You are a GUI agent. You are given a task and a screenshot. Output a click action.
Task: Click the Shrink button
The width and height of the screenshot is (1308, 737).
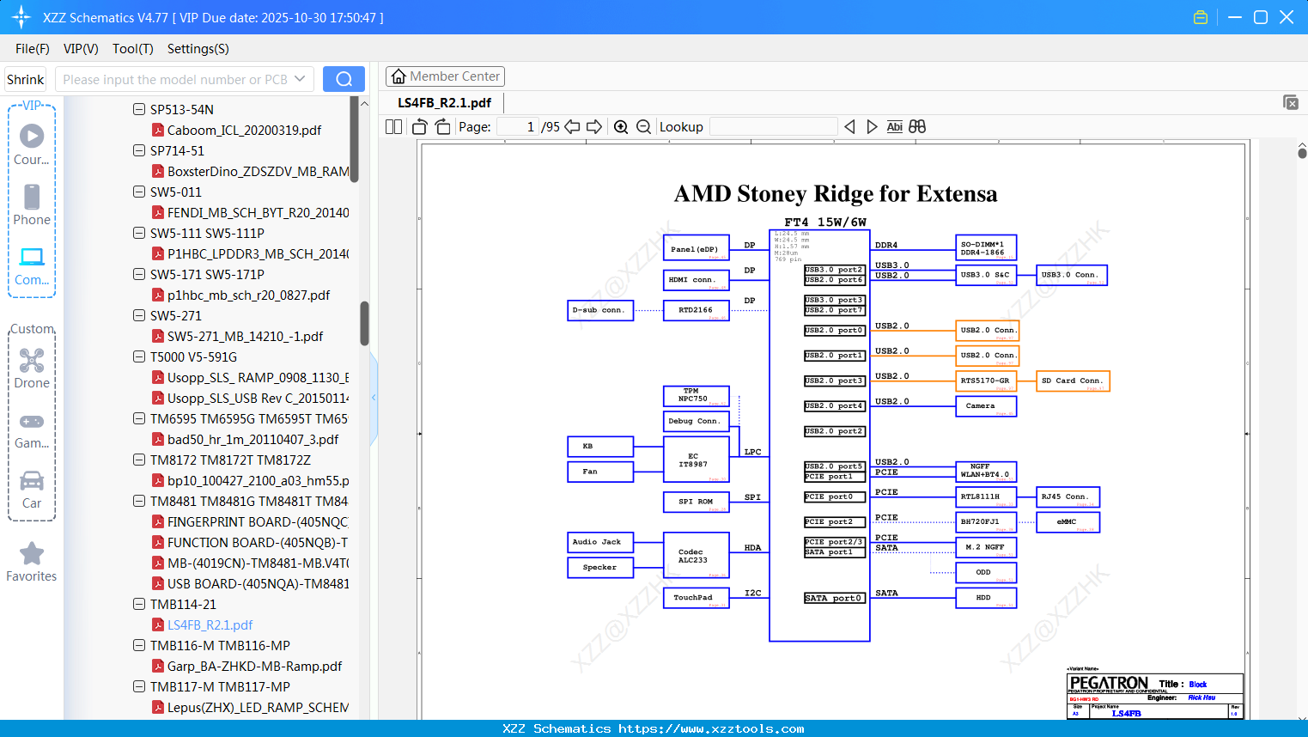coord(25,79)
